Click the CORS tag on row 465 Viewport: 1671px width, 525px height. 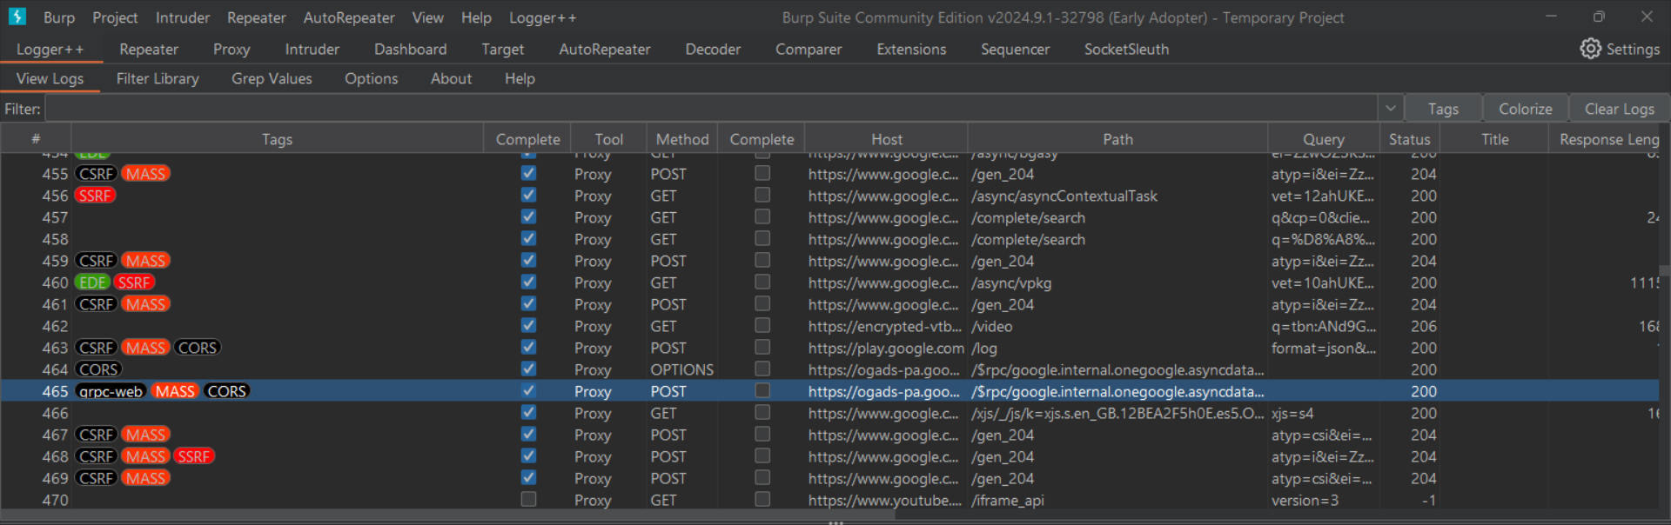pos(226,391)
